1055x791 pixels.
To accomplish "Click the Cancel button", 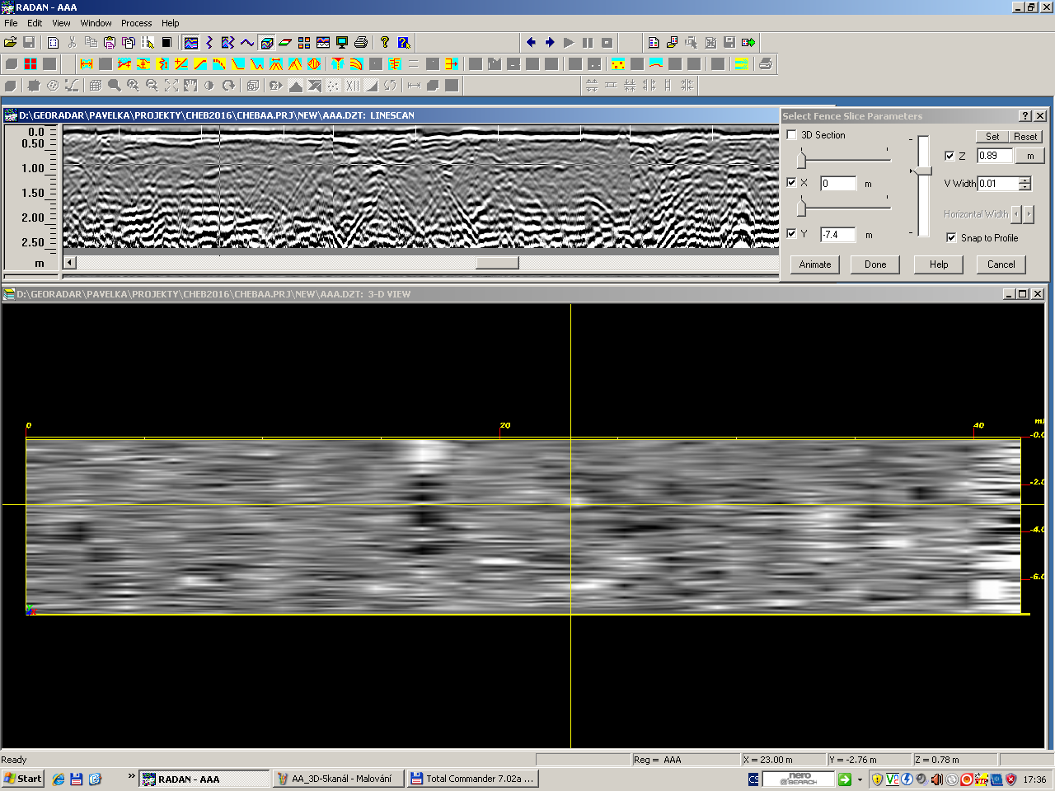I will [1001, 264].
